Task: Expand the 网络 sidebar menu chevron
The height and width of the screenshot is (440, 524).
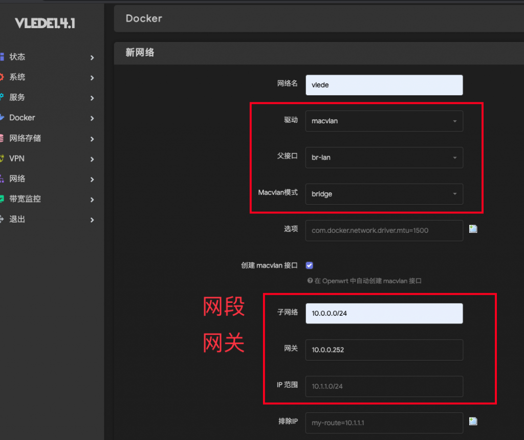Action: [92, 180]
